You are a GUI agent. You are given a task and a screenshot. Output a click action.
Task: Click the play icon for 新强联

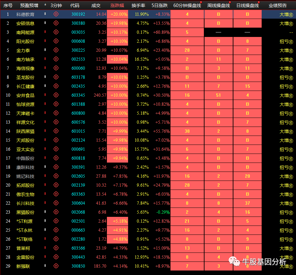(x=56, y=266)
